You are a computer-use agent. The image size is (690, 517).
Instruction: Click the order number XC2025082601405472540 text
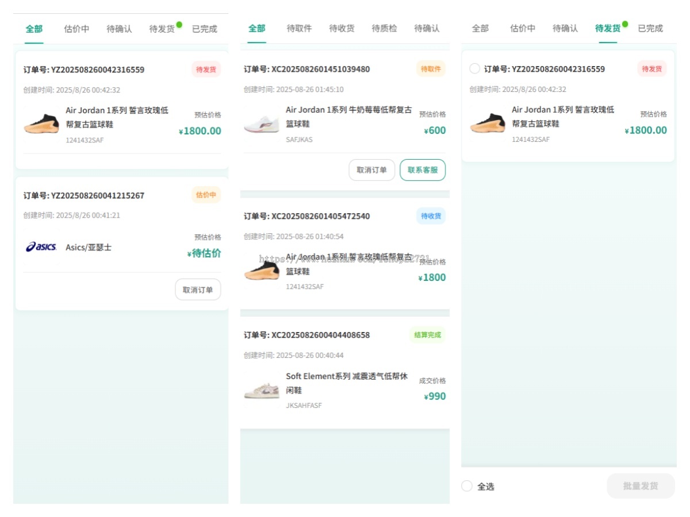(x=306, y=216)
